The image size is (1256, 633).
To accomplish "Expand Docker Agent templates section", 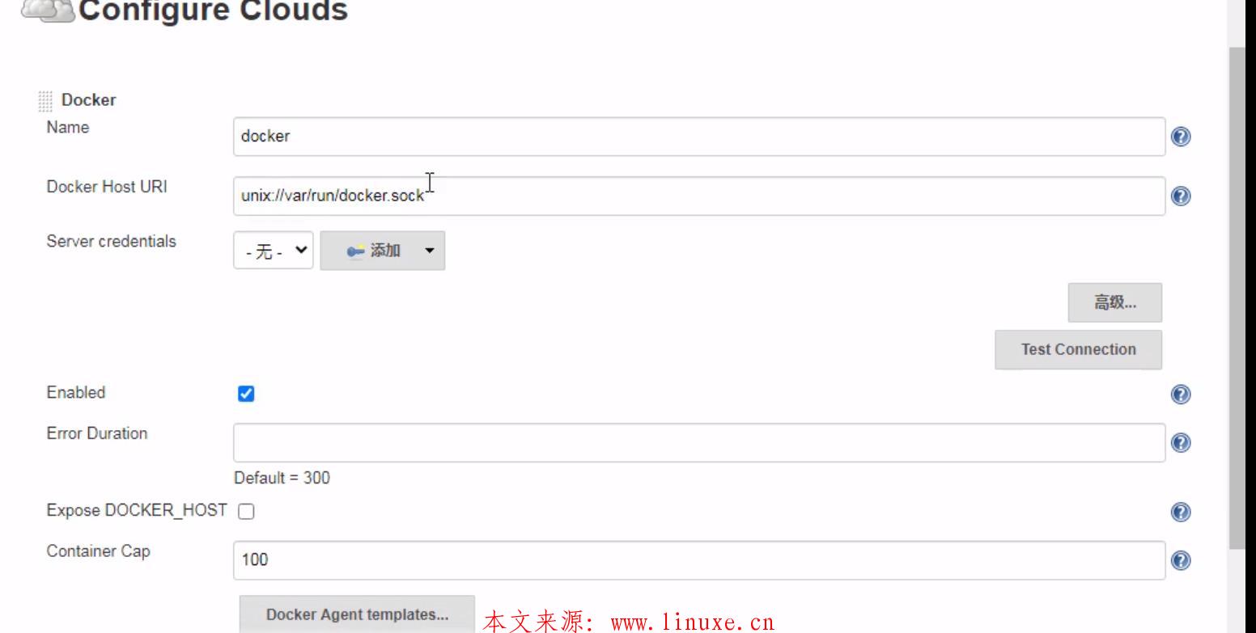I will [358, 614].
